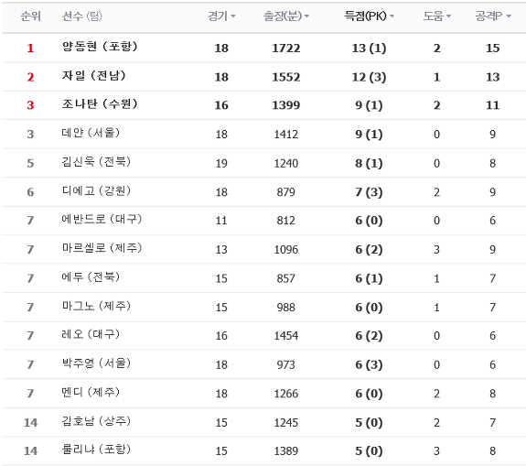526x466 pixels.
Task: Select 데얀 (서울) player entry
Action: (91, 133)
